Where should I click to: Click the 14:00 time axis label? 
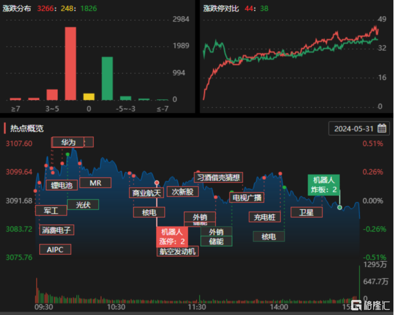click(x=279, y=307)
